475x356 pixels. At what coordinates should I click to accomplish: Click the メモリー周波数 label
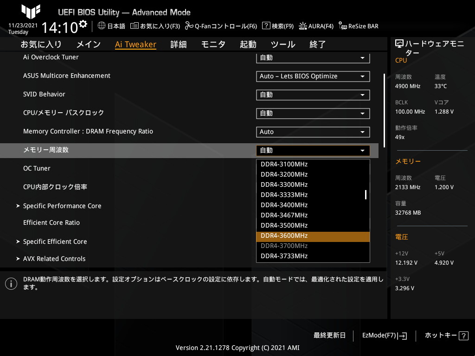click(x=46, y=150)
